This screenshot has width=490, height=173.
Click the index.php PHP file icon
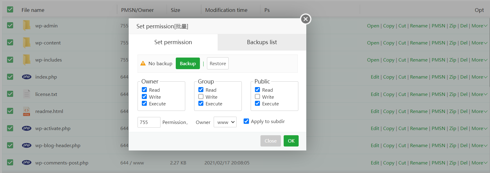(x=27, y=77)
